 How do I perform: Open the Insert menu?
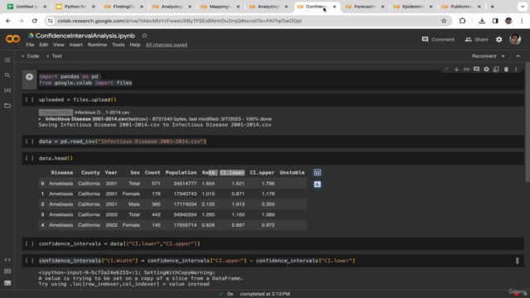(75, 45)
